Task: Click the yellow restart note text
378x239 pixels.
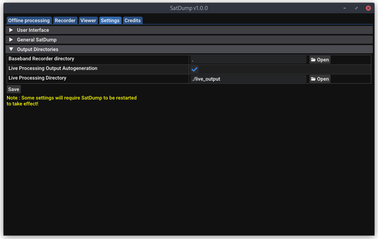Action: click(72, 101)
